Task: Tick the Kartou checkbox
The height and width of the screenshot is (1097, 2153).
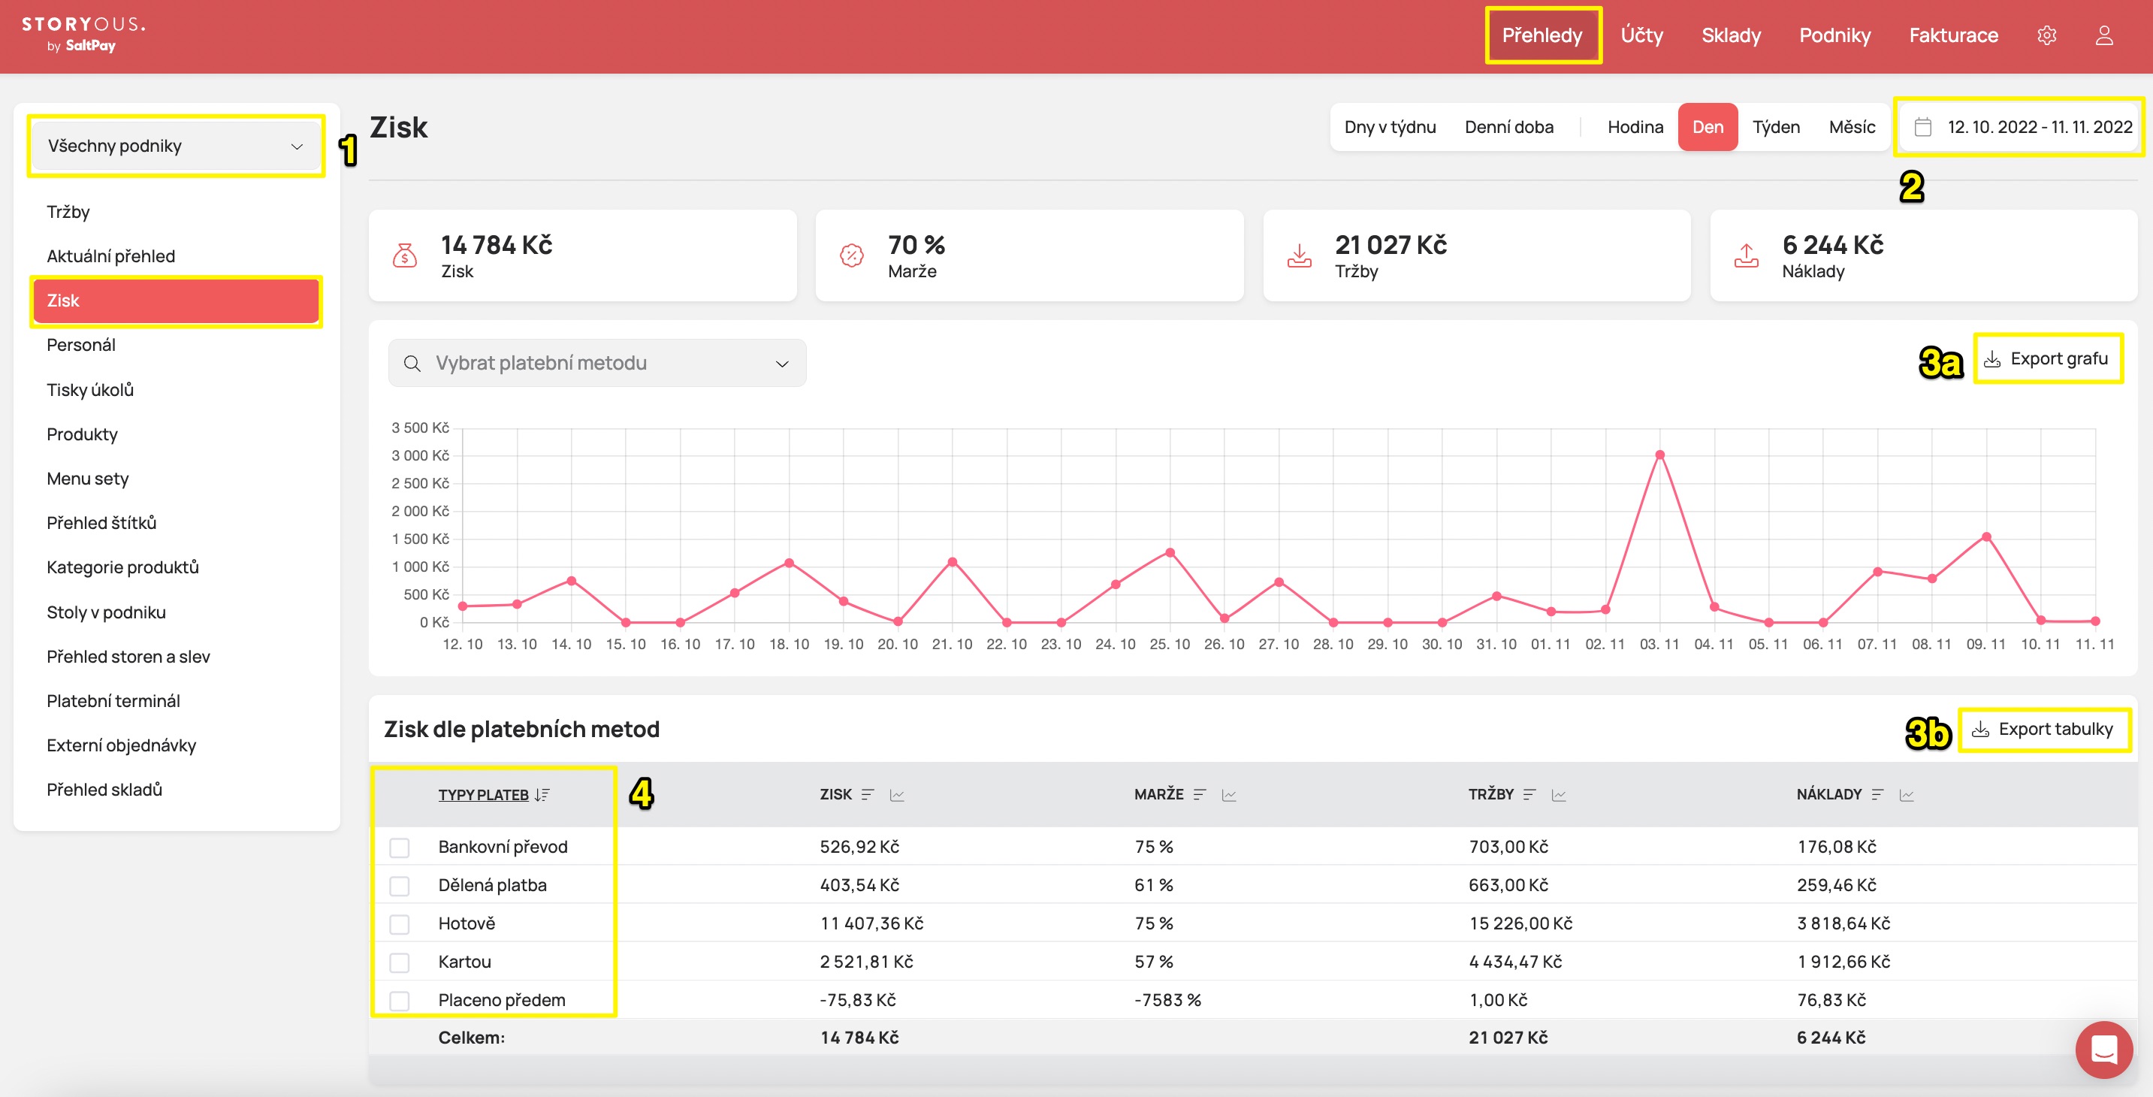Action: (400, 963)
